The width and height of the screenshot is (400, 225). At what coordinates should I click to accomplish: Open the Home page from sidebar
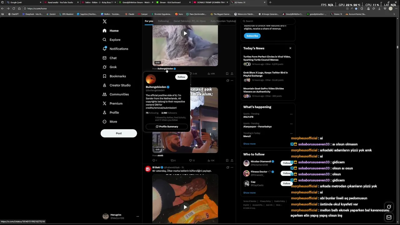point(111,31)
